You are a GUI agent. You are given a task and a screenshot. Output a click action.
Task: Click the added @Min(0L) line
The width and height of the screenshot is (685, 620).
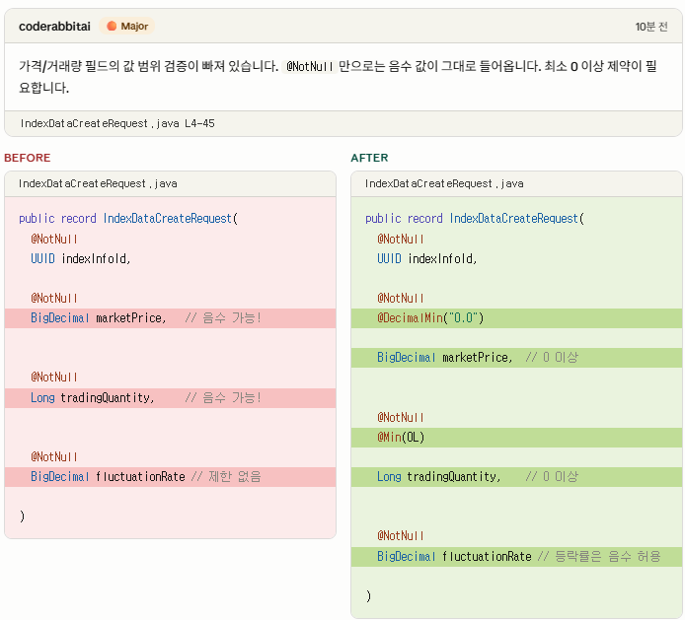516,438
